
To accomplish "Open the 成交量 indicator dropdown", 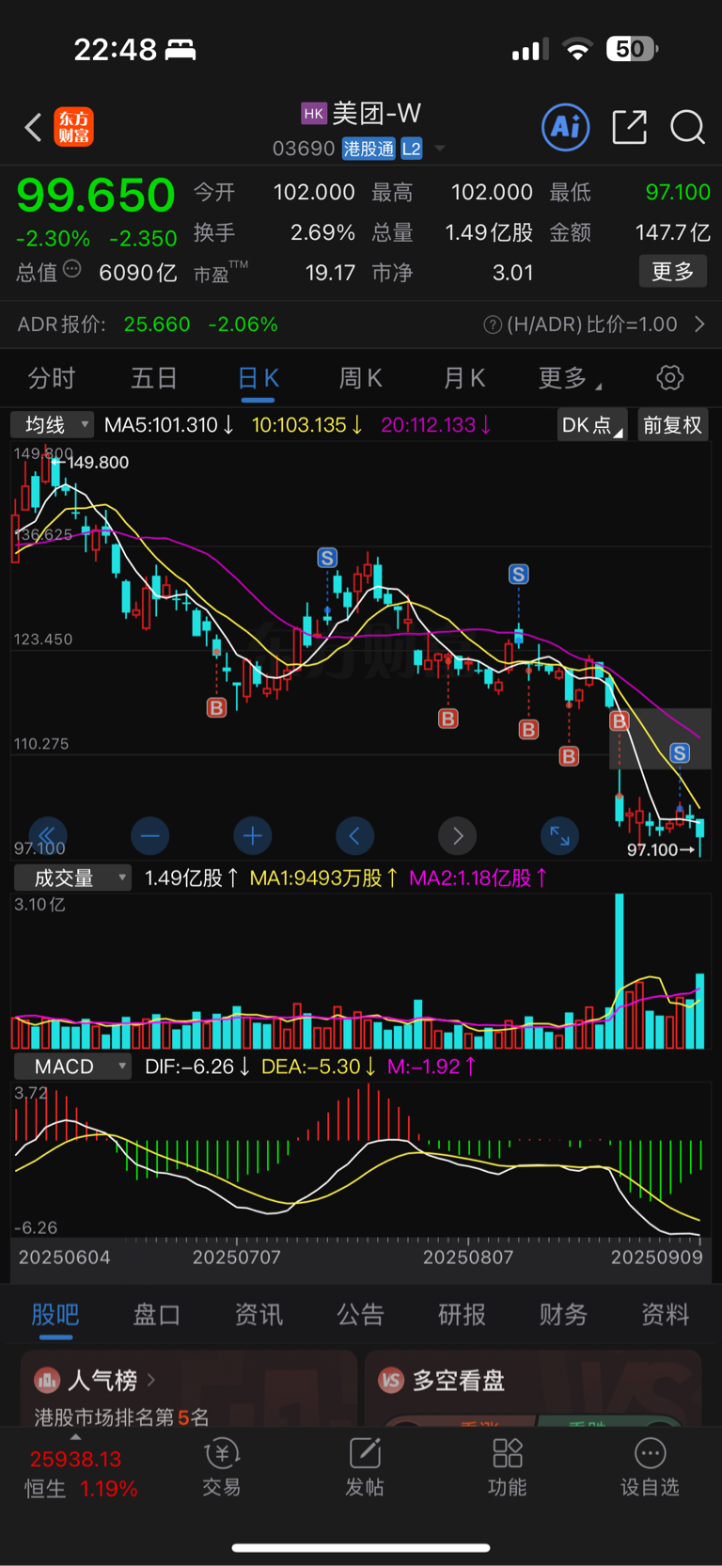I will pyautogui.click(x=72, y=878).
